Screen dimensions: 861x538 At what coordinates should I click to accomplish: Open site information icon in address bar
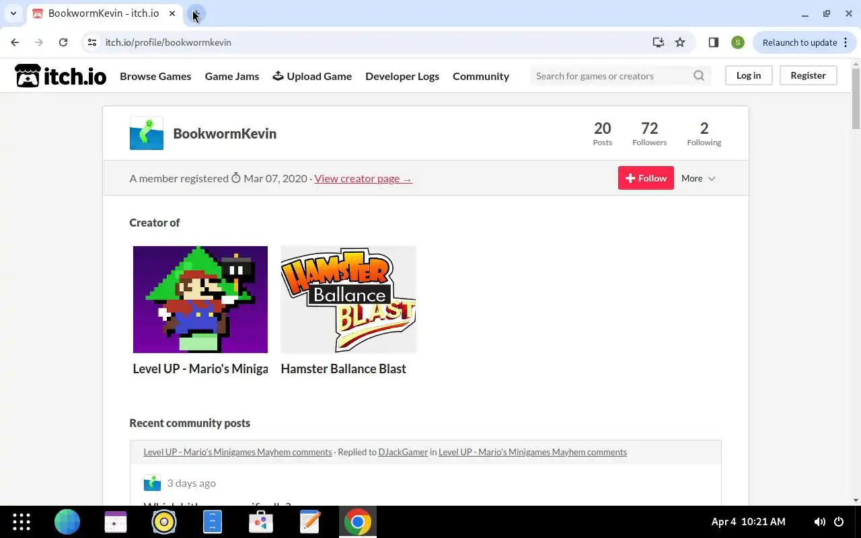[x=93, y=42]
